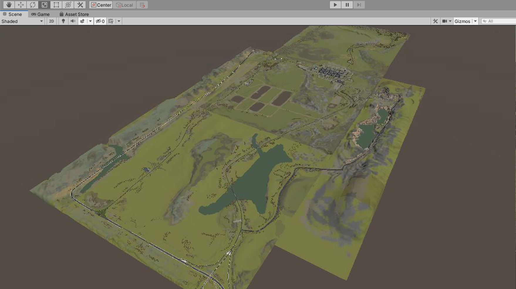Open the Asset Store tab

click(x=74, y=14)
